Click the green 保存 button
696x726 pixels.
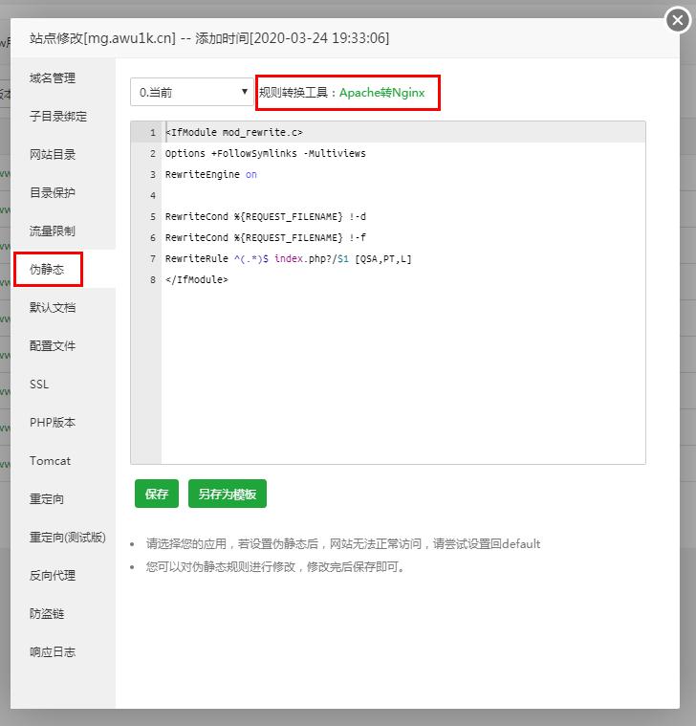157,494
